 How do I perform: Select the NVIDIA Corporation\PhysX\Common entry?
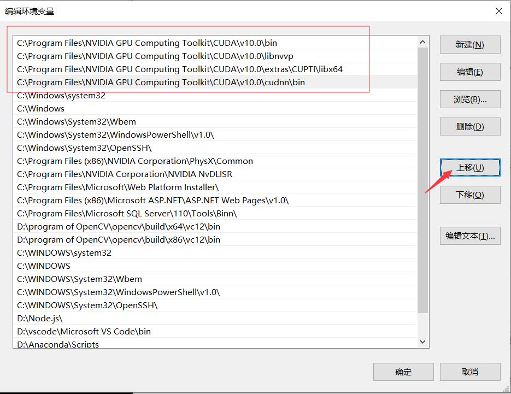(215, 161)
